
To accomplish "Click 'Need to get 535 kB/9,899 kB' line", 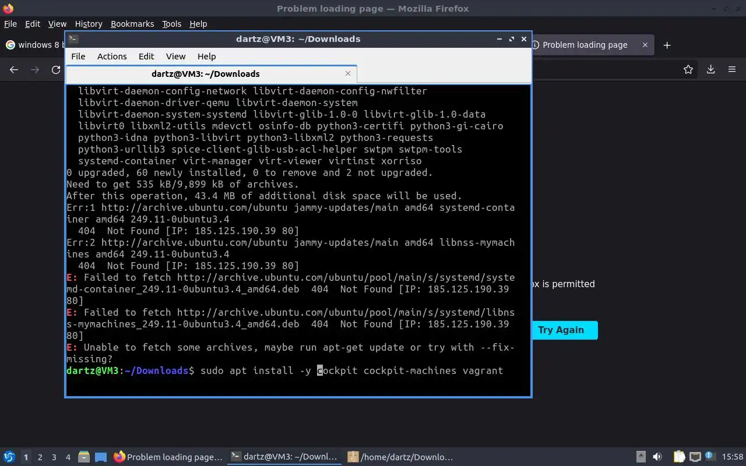I will [x=182, y=184].
